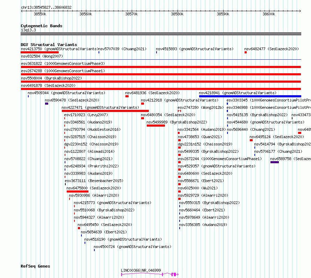This screenshot has height=278, width=311.
Task: Open nsv4529357 gnomAD variant
Action: (217, 166)
